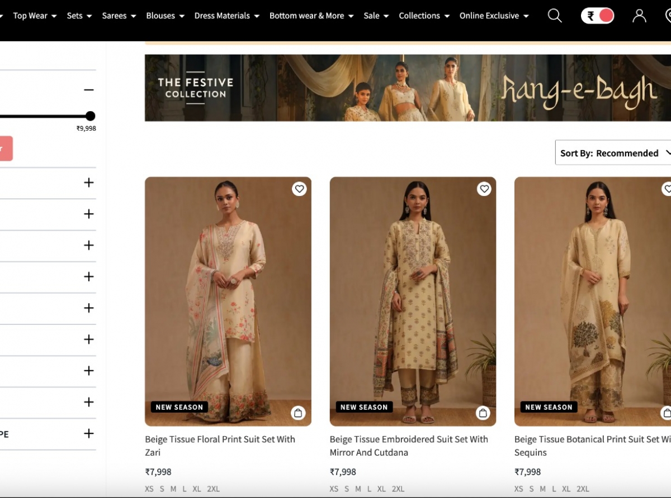Quick-add Floral Print Suit Set using bag icon
The width and height of the screenshot is (671, 498).
tap(298, 413)
